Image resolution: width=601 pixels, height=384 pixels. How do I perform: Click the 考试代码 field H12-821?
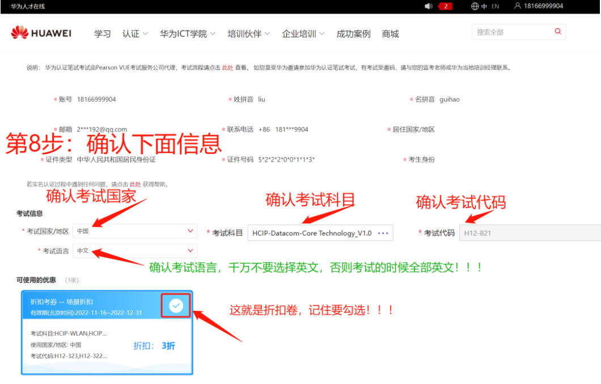point(530,233)
